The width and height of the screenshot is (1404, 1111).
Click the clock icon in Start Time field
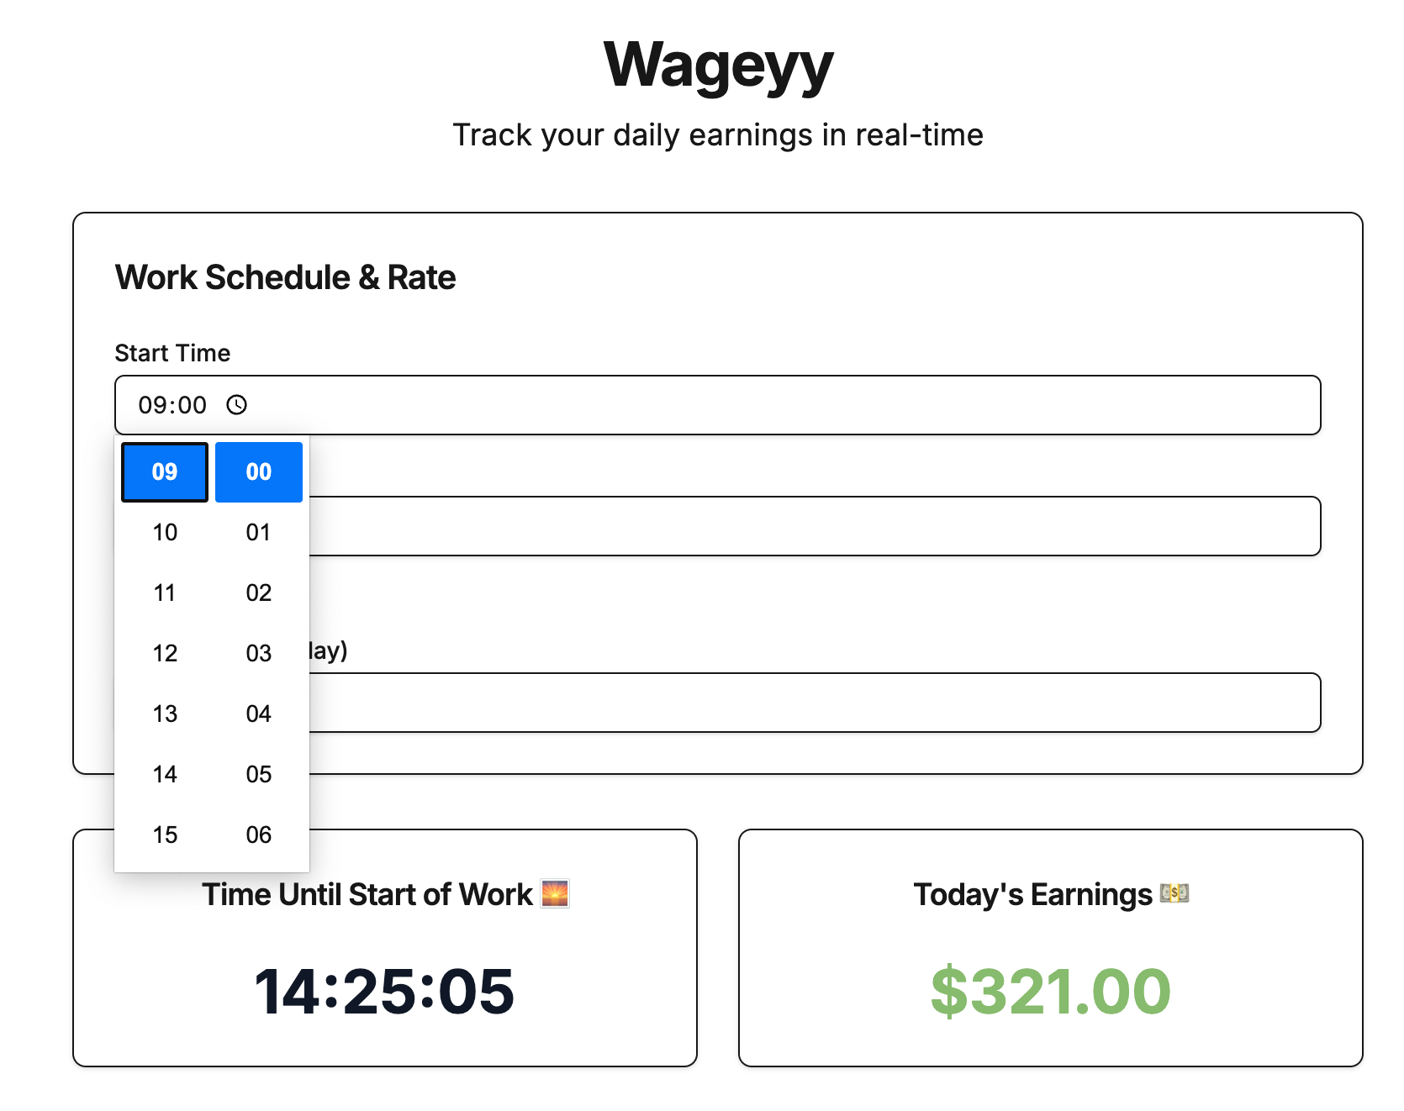coord(236,405)
